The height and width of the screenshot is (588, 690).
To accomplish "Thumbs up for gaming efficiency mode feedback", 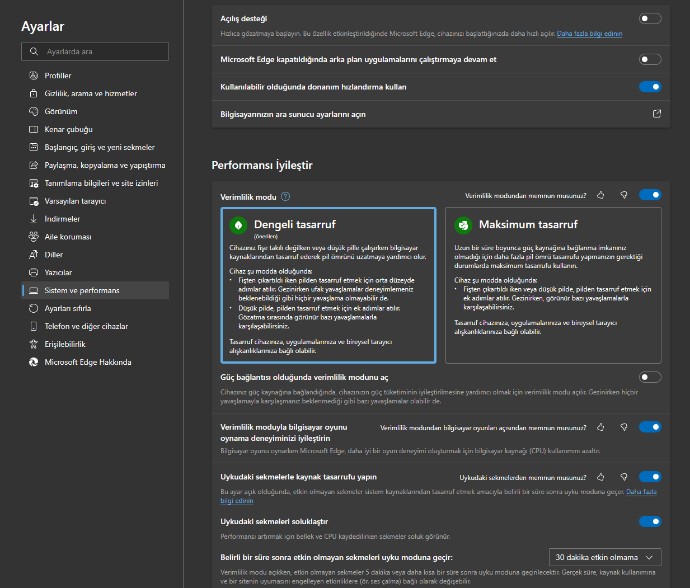I will point(600,427).
